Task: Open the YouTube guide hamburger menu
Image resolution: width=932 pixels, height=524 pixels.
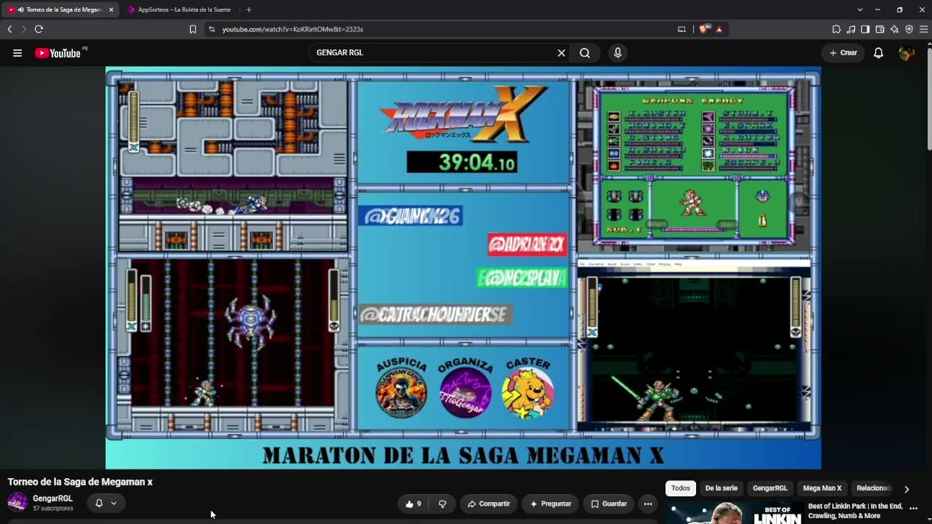Action: pos(17,53)
